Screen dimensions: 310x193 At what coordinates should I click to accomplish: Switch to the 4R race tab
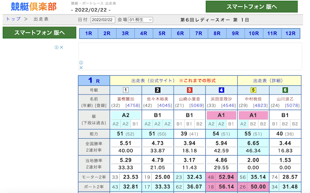(143, 33)
